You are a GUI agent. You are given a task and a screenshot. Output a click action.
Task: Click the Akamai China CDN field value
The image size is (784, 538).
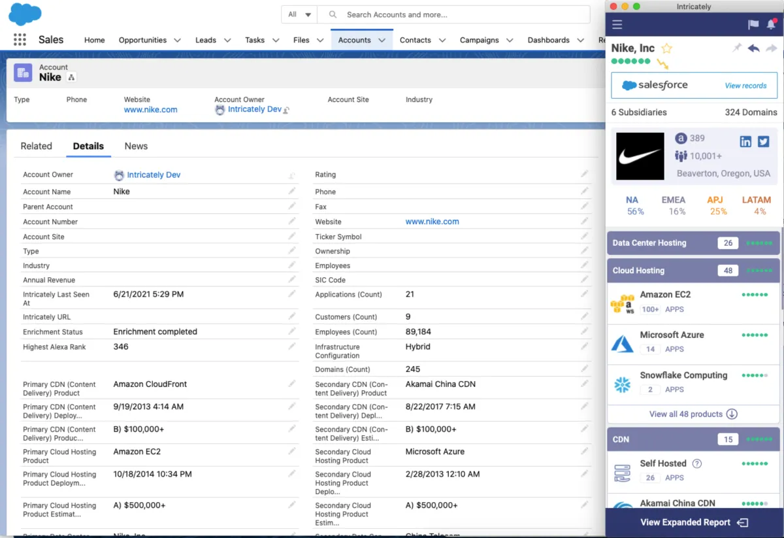click(440, 384)
